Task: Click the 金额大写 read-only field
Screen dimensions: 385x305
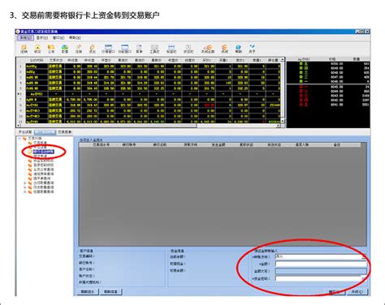Action: 321,271
